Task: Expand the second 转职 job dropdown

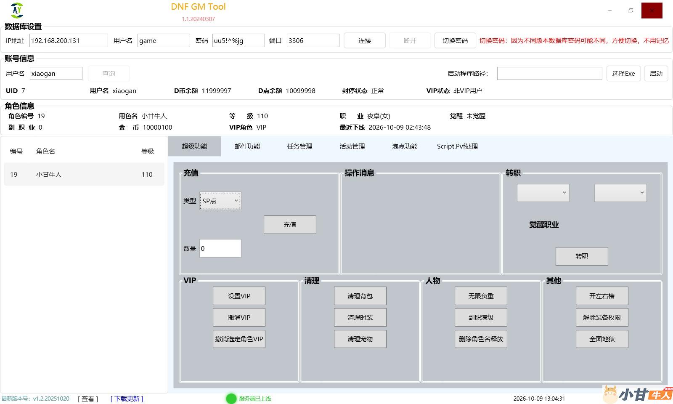Action: point(620,193)
